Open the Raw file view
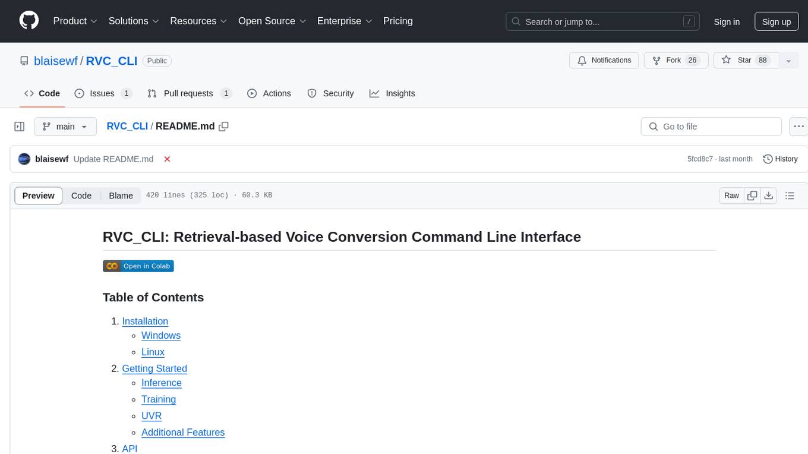808x454 pixels. (731, 196)
